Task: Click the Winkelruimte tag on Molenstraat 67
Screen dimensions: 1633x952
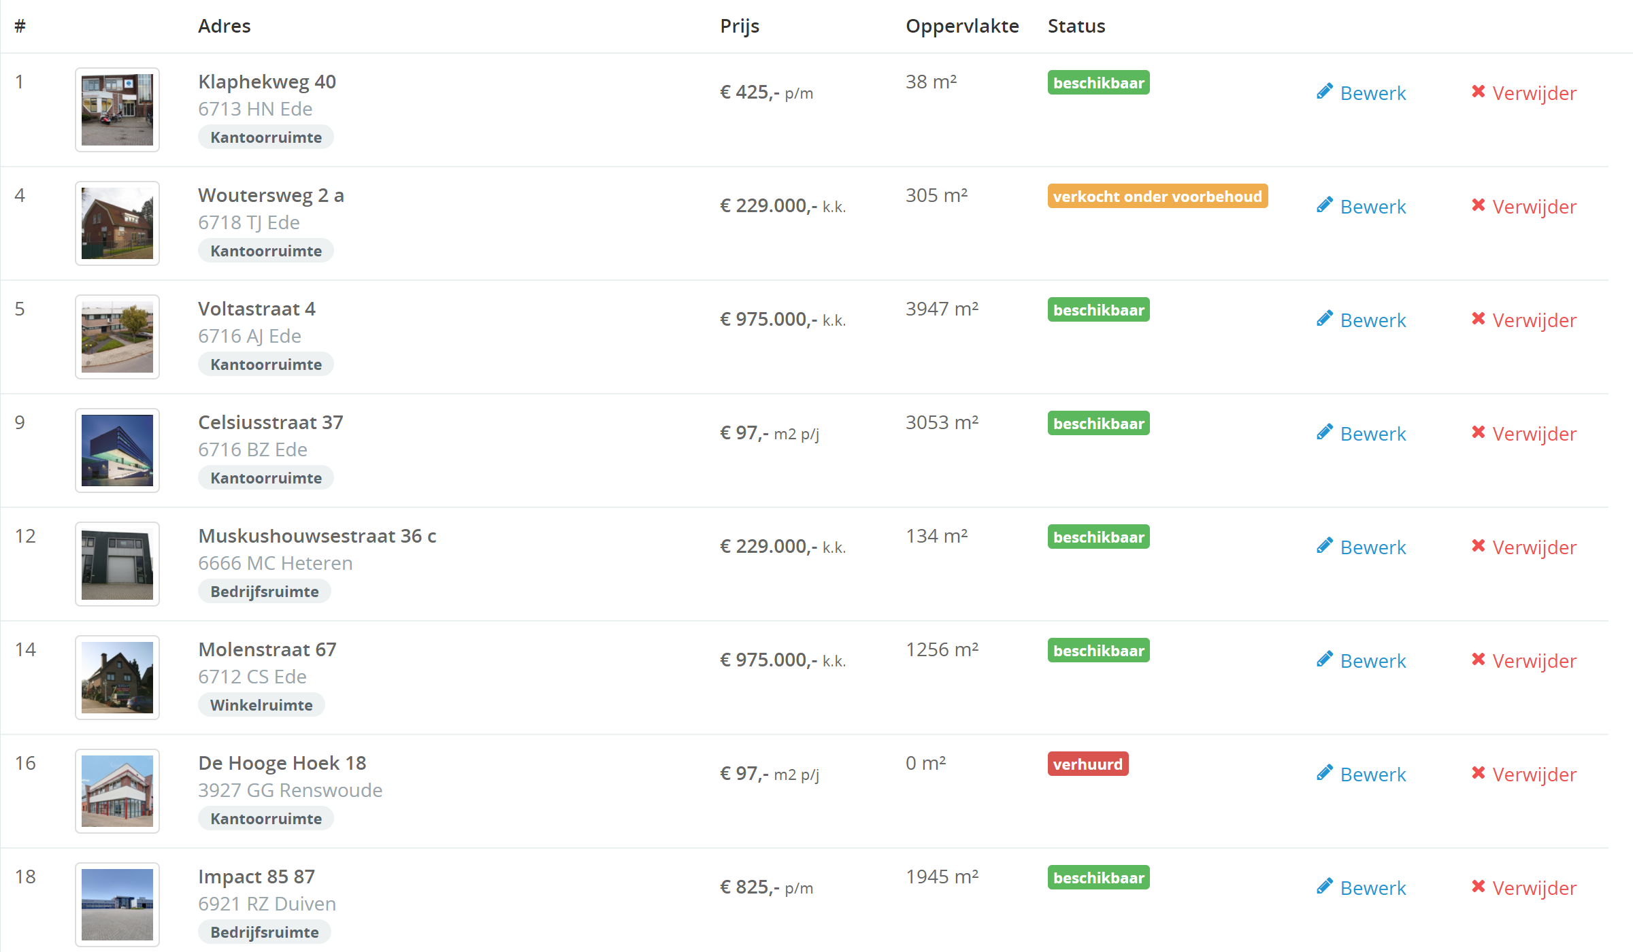Action: [261, 705]
